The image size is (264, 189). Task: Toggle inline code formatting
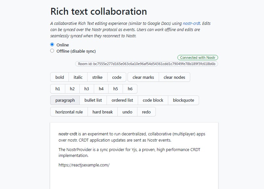click(x=116, y=77)
